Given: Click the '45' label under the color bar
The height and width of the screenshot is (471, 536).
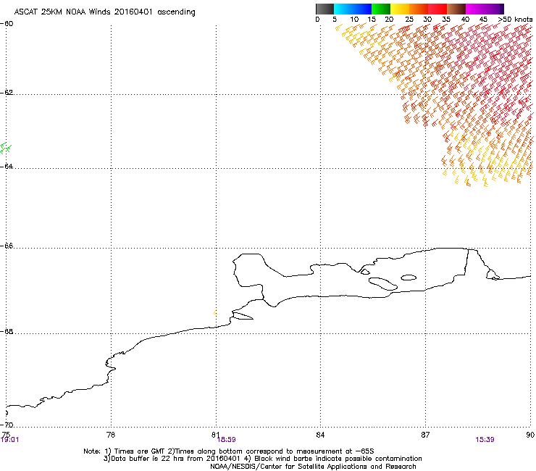Looking at the screenshot, I should point(483,20).
